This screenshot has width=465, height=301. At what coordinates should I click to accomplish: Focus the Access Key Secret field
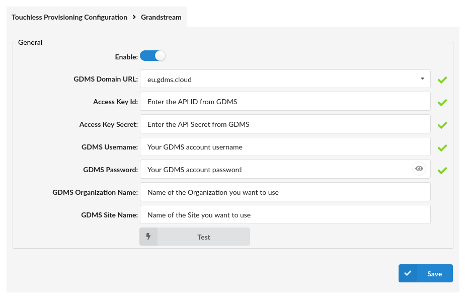tap(285, 124)
